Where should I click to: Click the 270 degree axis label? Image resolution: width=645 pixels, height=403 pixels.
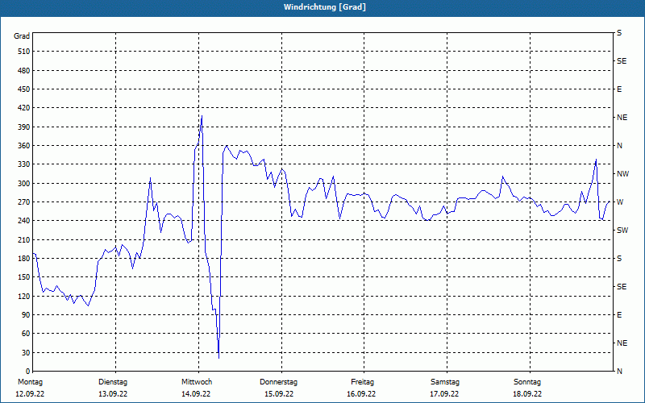(x=24, y=202)
